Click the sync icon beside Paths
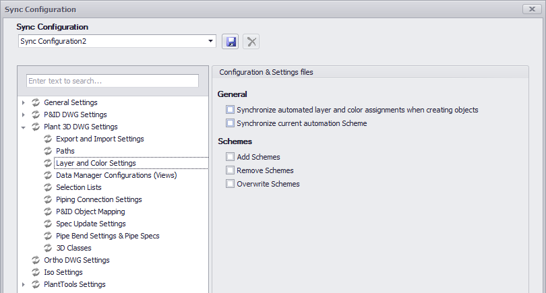This screenshot has height=293, width=546. [48, 151]
